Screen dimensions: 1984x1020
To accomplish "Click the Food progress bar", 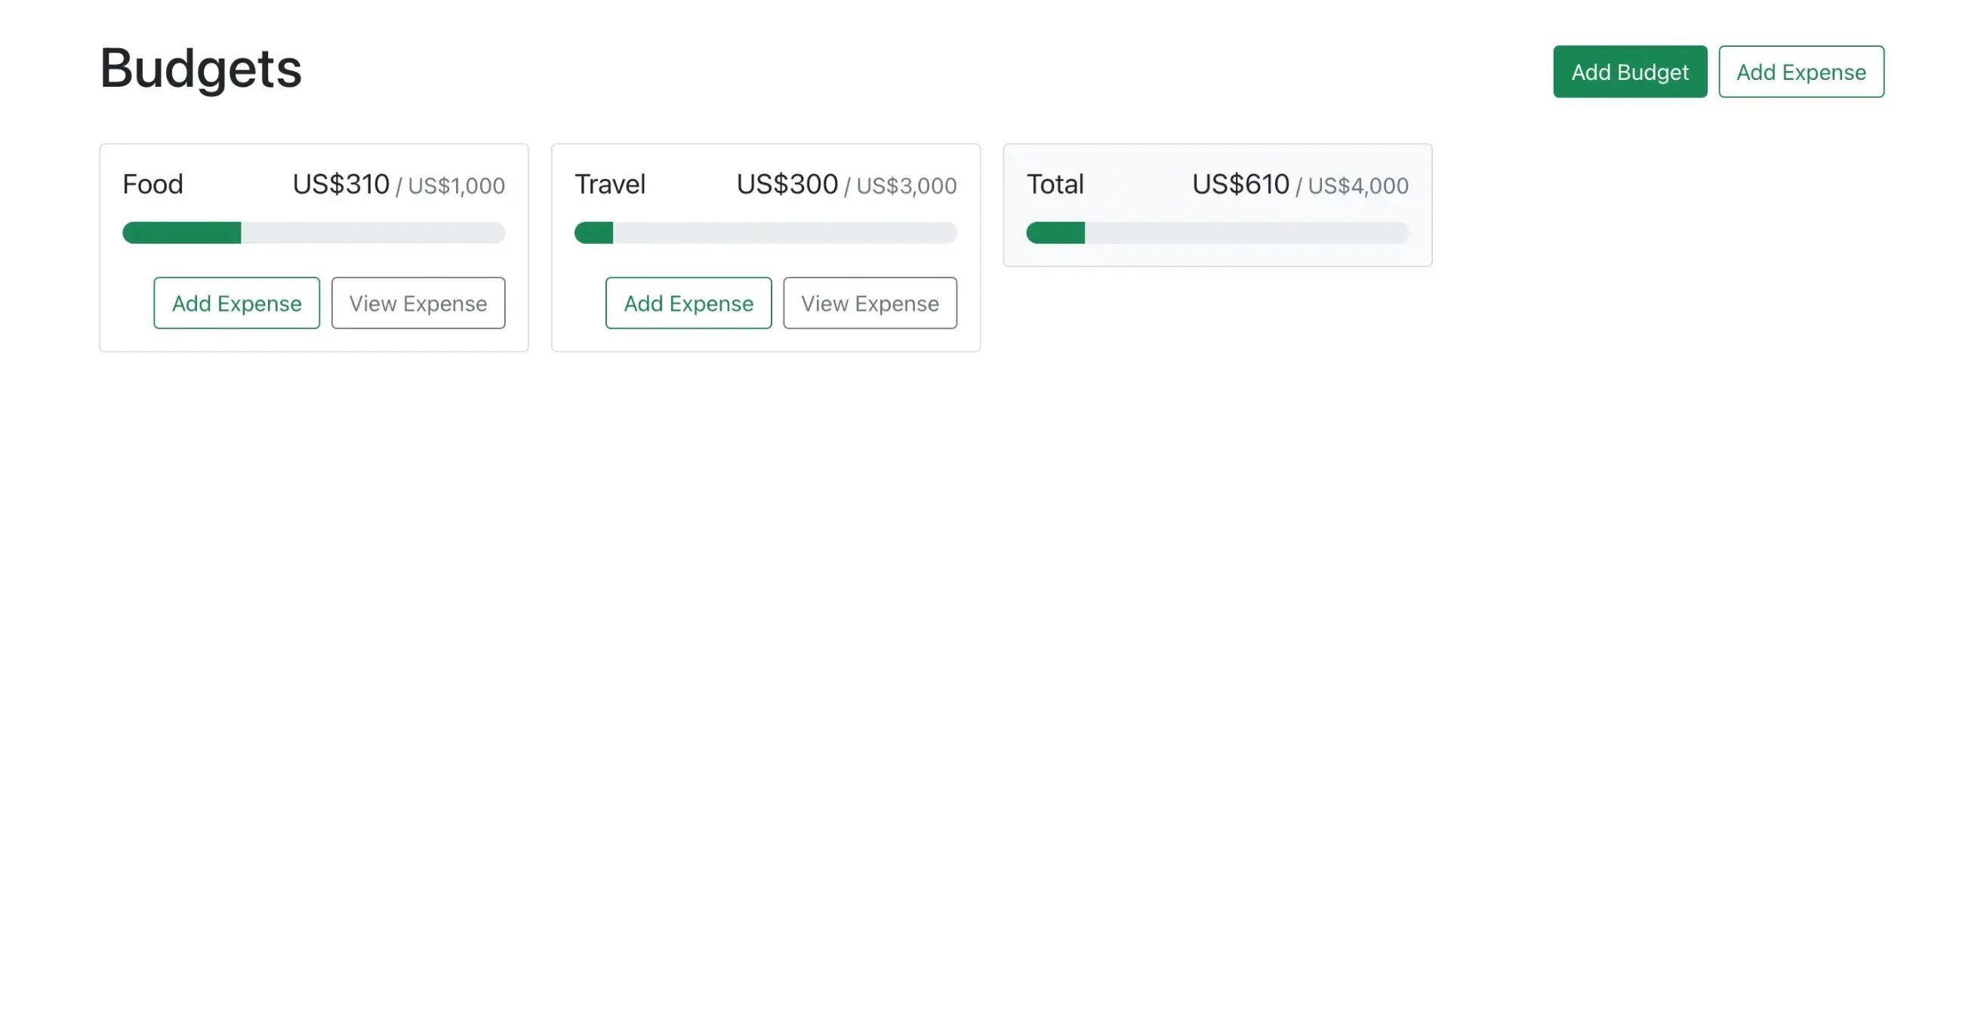I will (313, 232).
